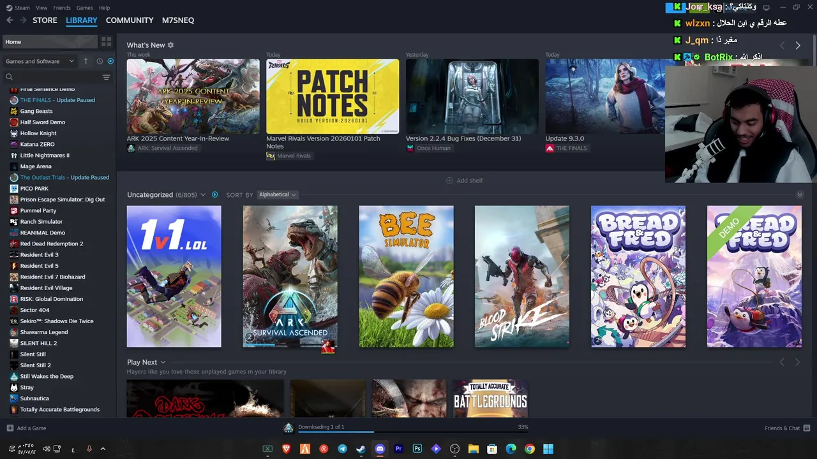Open ARK Survival Ascended game cover

290,277
